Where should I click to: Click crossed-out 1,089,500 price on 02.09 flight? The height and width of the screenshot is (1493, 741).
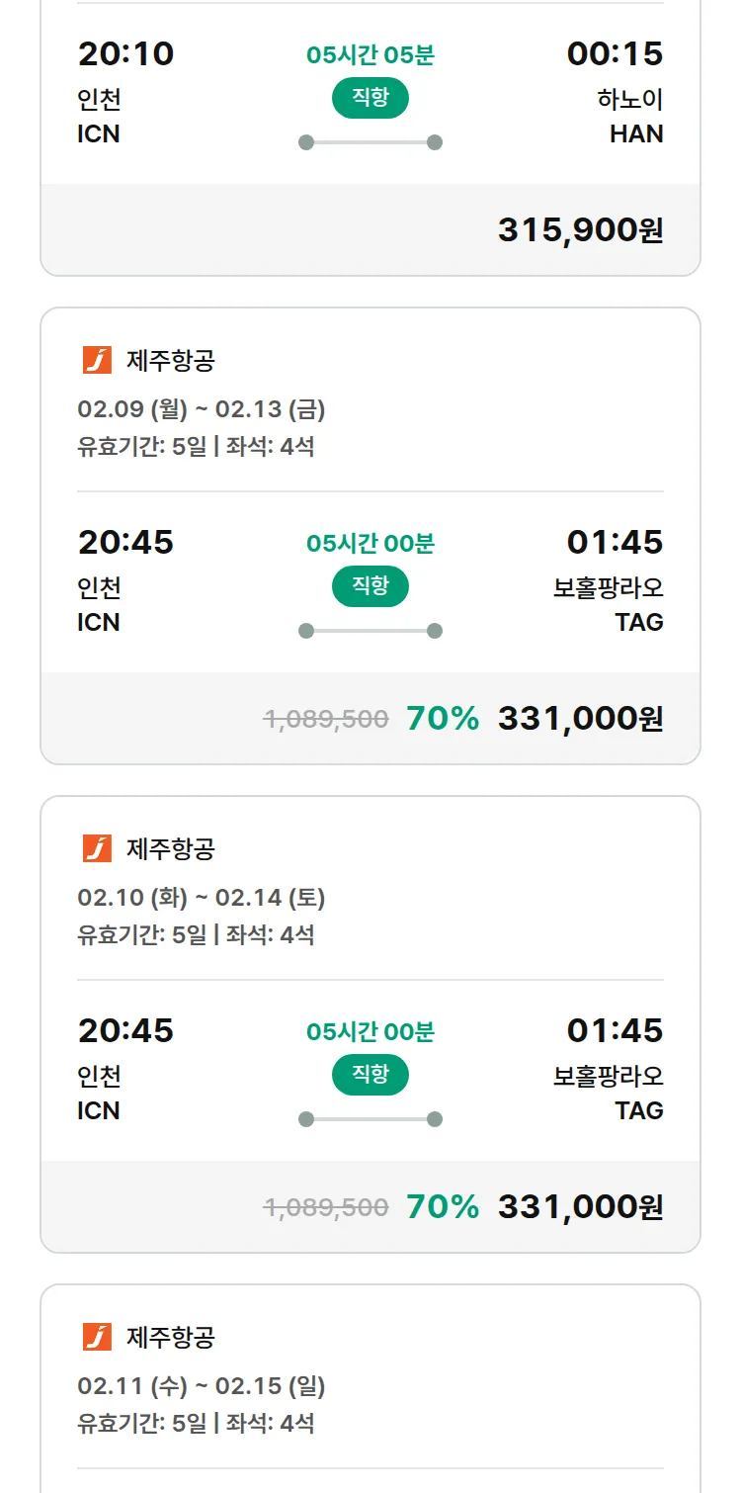coord(326,719)
